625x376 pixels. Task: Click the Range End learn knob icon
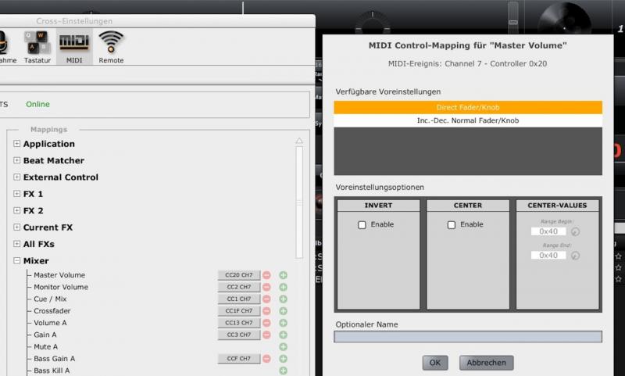click(576, 255)
